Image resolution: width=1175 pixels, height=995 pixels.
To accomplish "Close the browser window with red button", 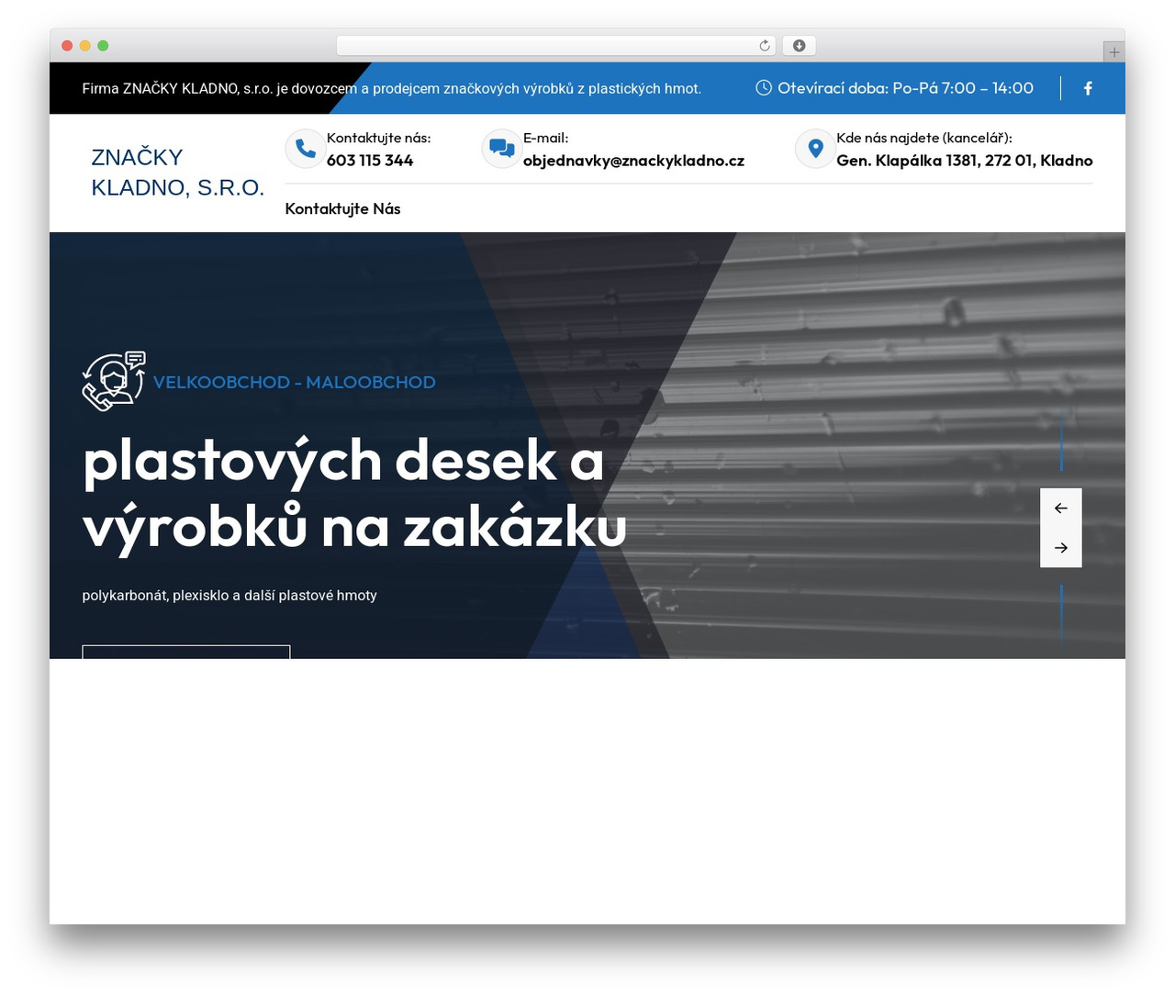I will coord(67,46).
